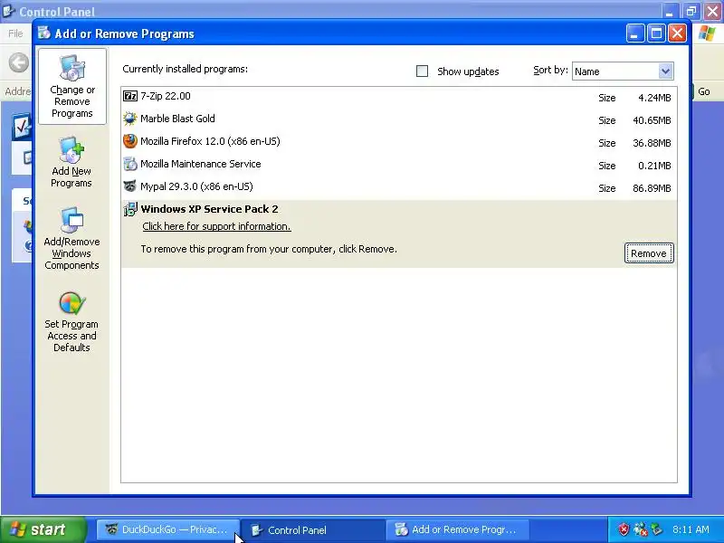The image size is (724, 543).
Task: Click the Windows XP Service Pack 2 title
Action: click(210, 209)
